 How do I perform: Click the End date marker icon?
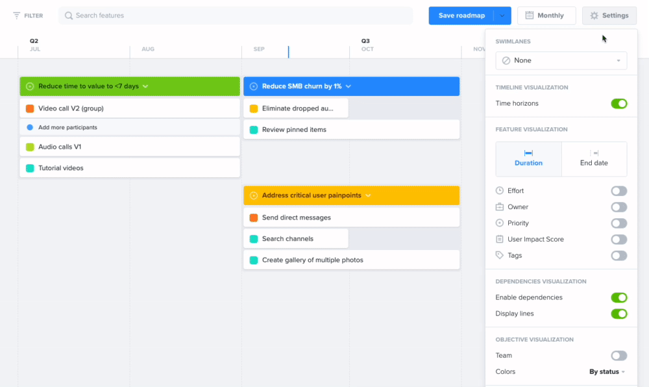[594, 153]
